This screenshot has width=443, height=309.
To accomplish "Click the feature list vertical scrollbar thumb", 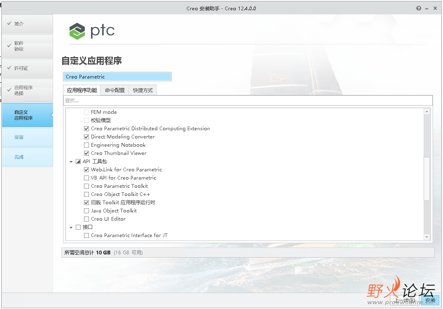I will [x=427, y=179].
